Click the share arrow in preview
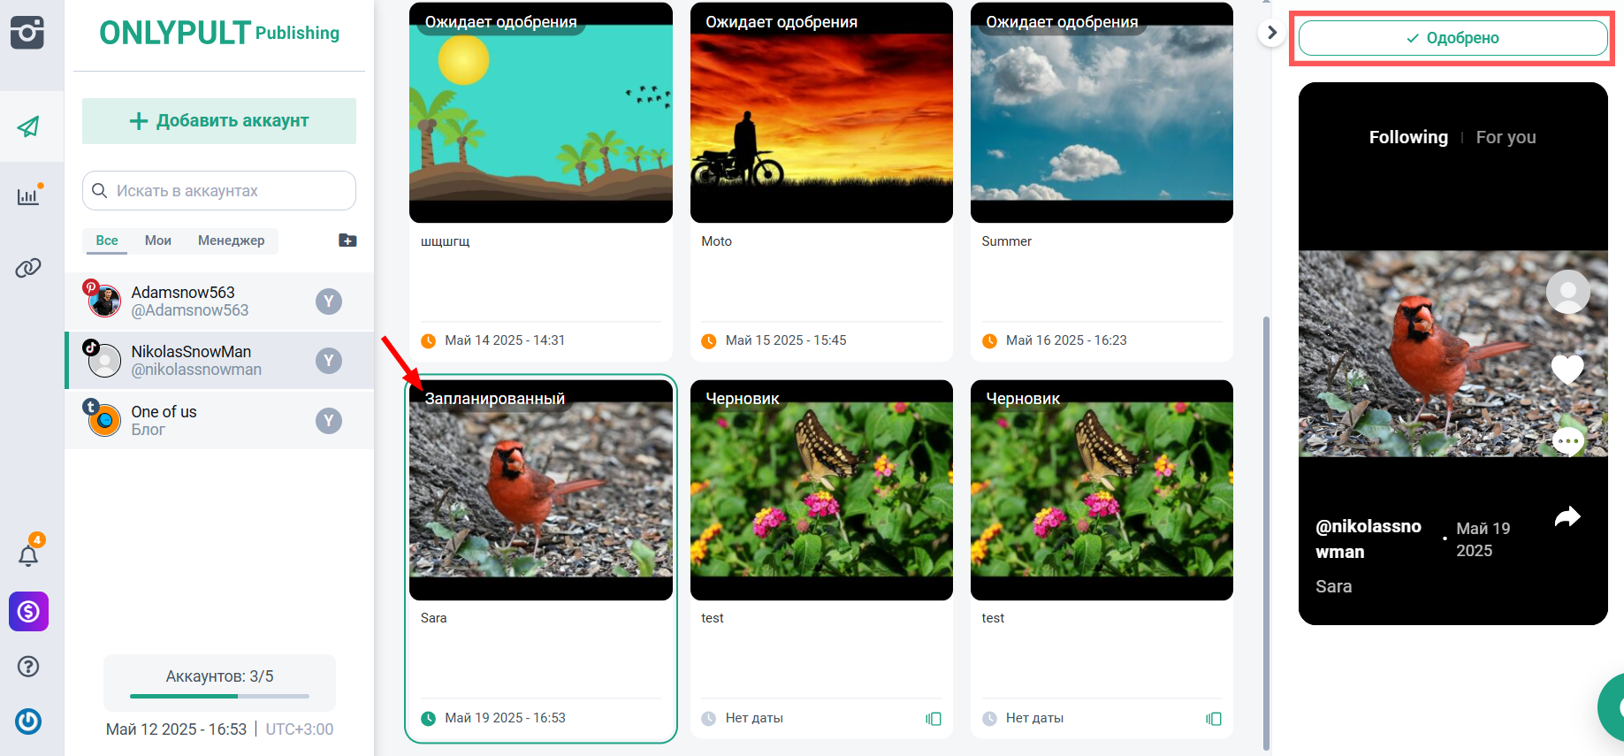 tap(1567, 516)
